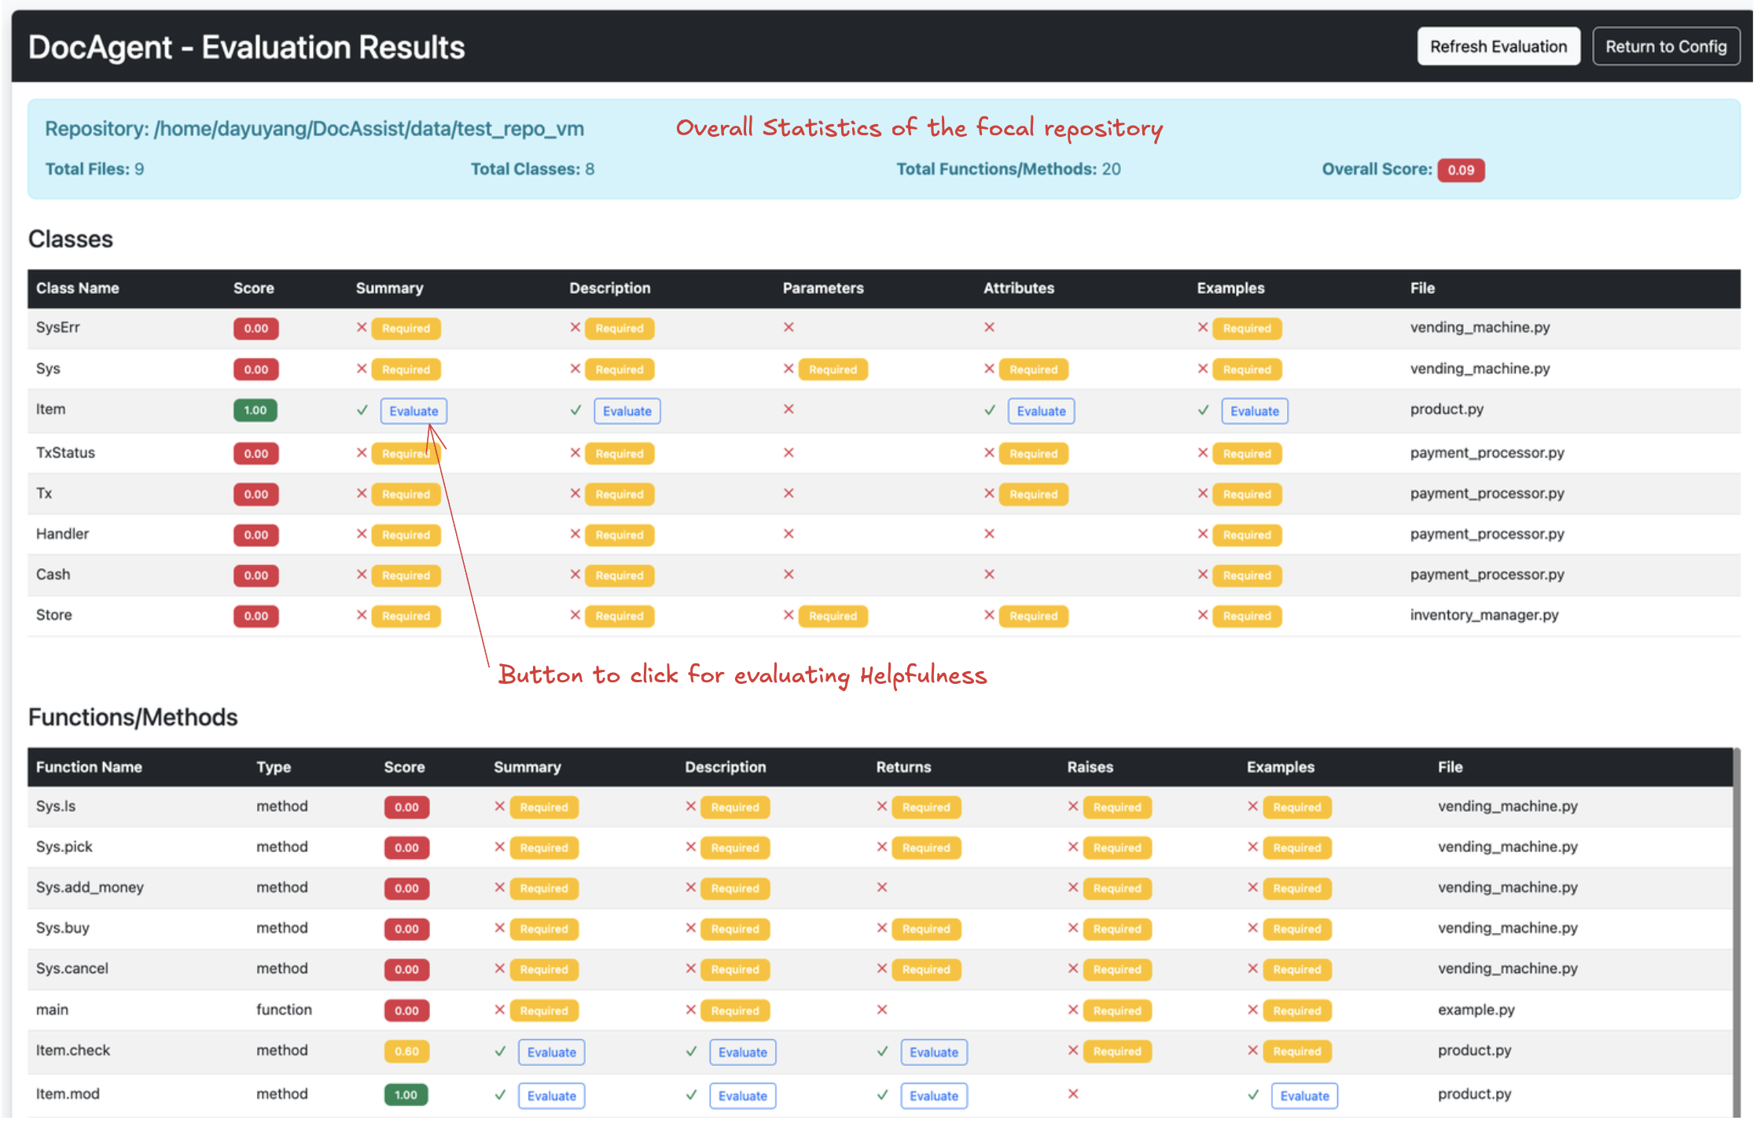Click green checkmark in Item.mod Examples cell
This screenshot has height=1135, width=1761.
[1253, 1095]
